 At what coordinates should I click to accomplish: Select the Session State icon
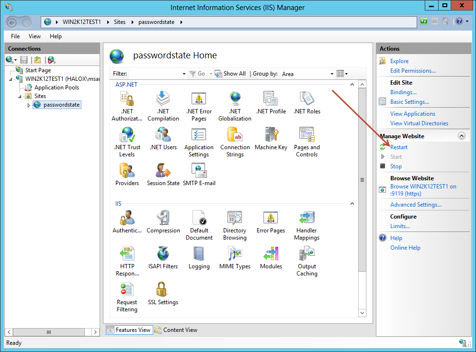[163, 171]
